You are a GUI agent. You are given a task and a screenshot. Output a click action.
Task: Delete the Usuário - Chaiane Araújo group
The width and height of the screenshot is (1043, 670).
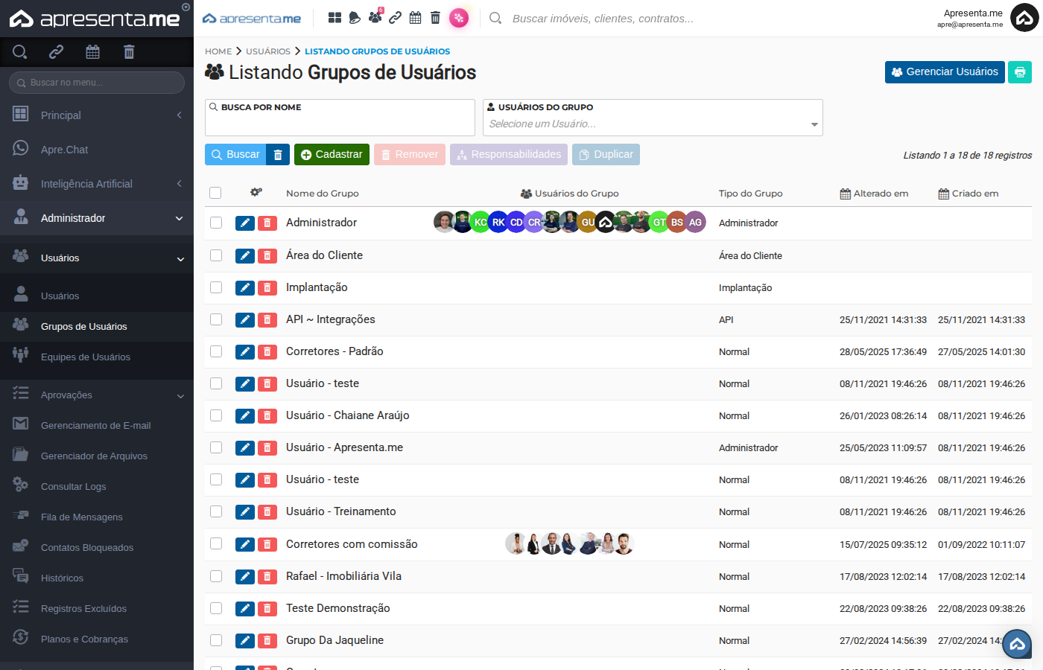click(x=267, y=416)
